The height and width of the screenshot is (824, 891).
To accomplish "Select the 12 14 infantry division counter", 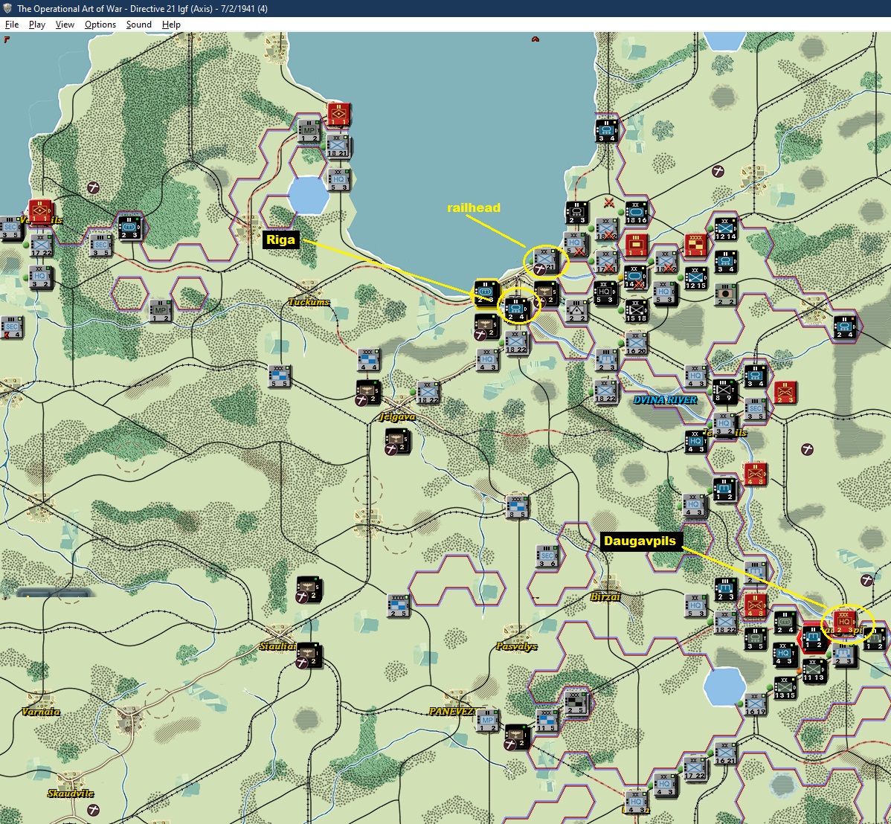I will tap(726, 228).
